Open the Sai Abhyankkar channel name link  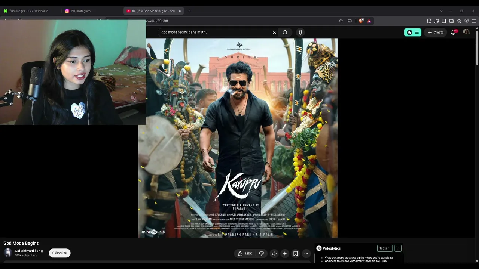coord(27,251)
